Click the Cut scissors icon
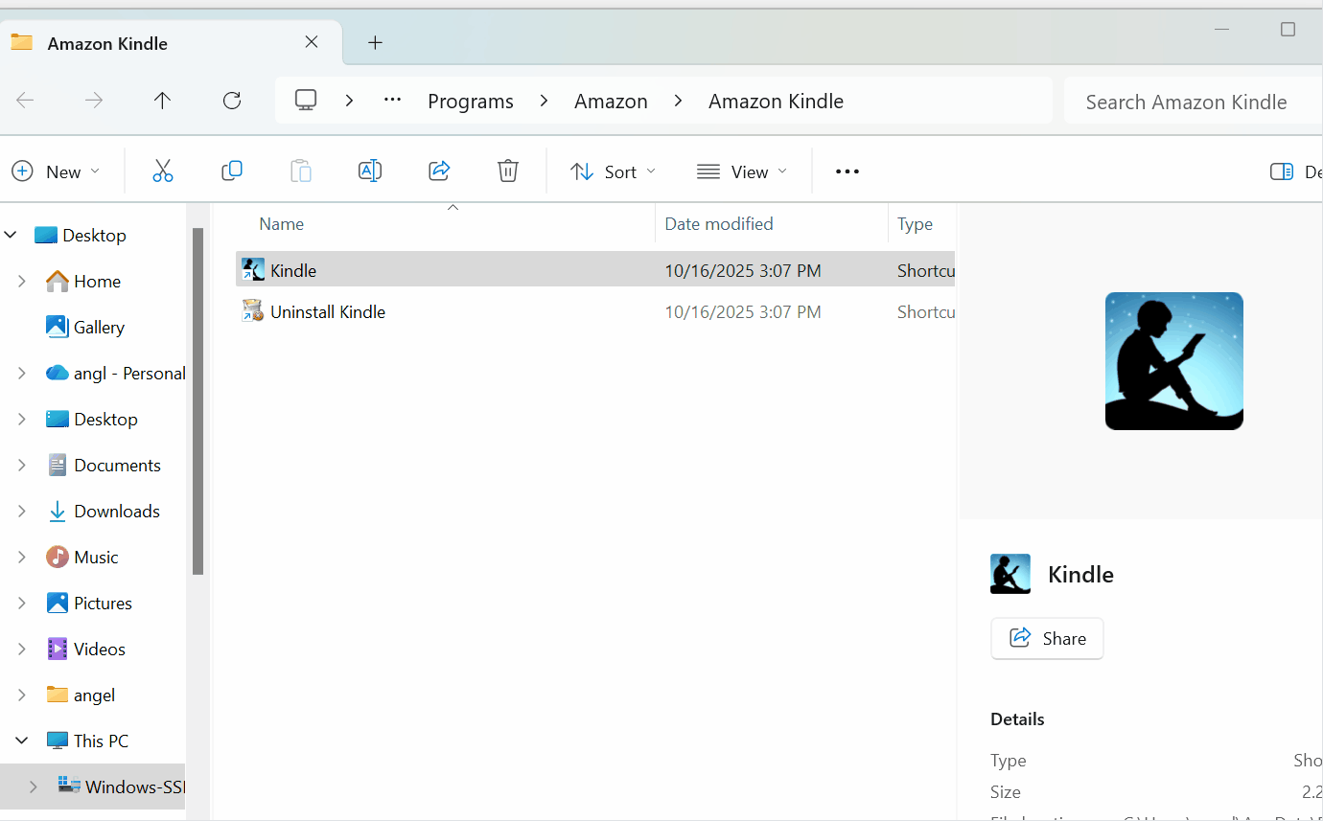 [163, 171]
